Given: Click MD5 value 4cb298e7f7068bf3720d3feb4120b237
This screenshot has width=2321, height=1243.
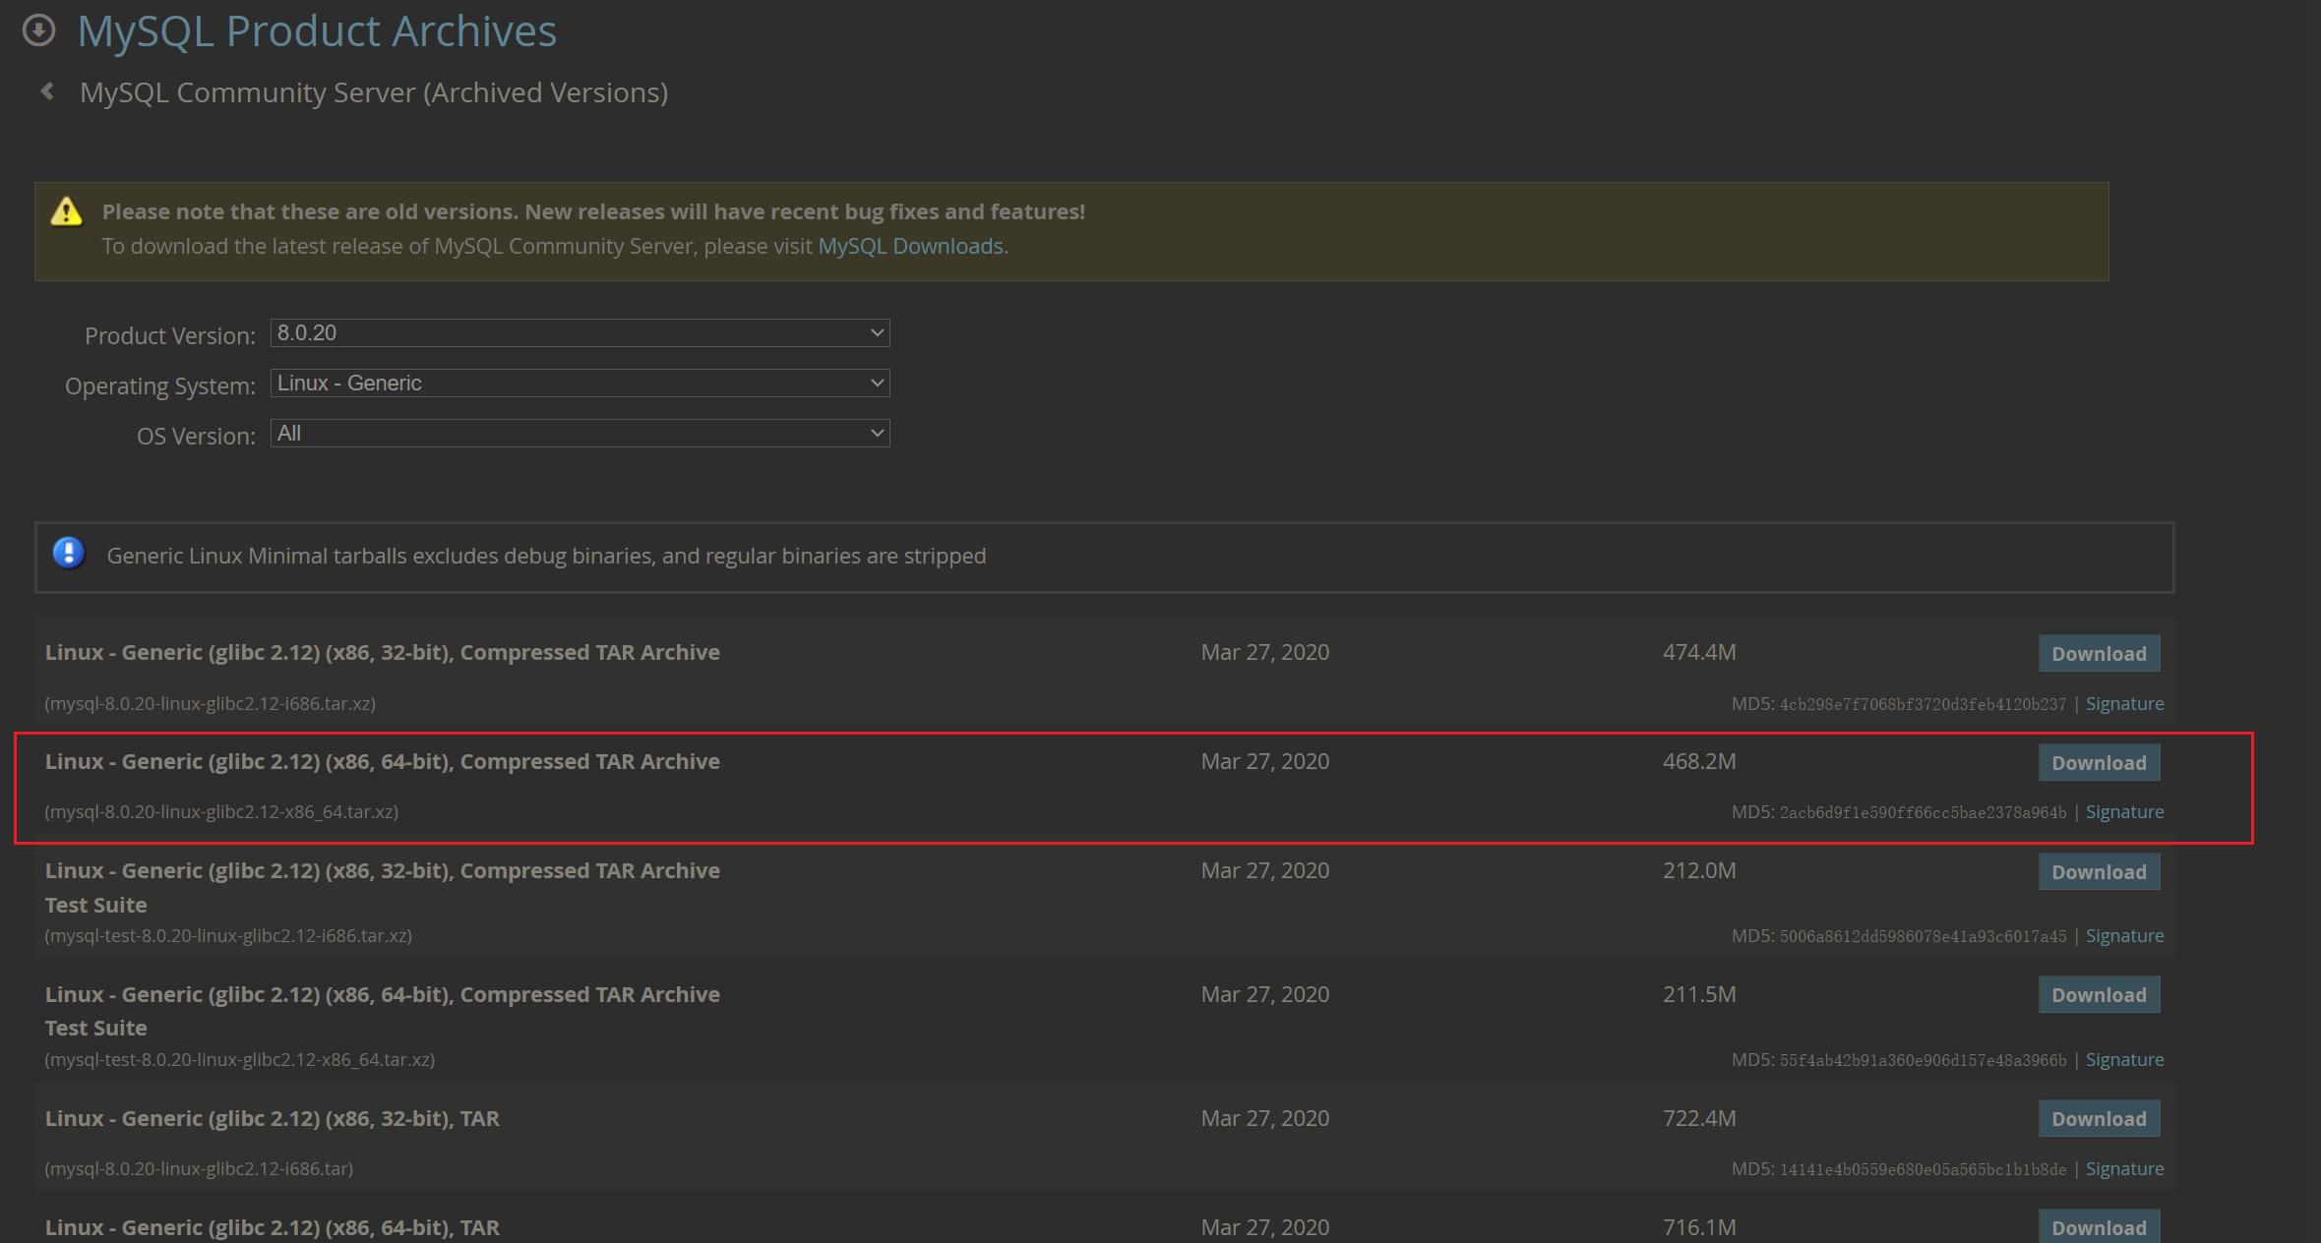Looking at the screenshot, I should (x=1923, y=704).
